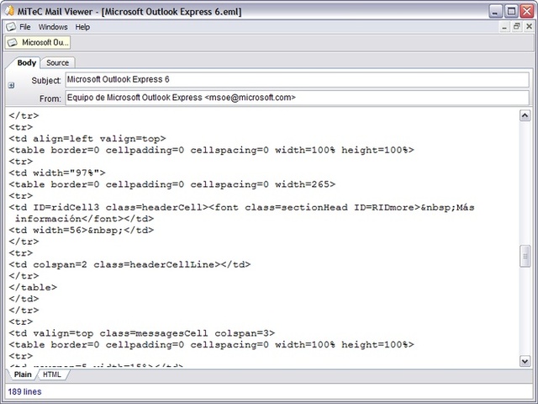Image resolution: width=538 pixels, height=404 pixels.
Task: Minimize the MiTeC Mail Viewer window
Action: 495,12
